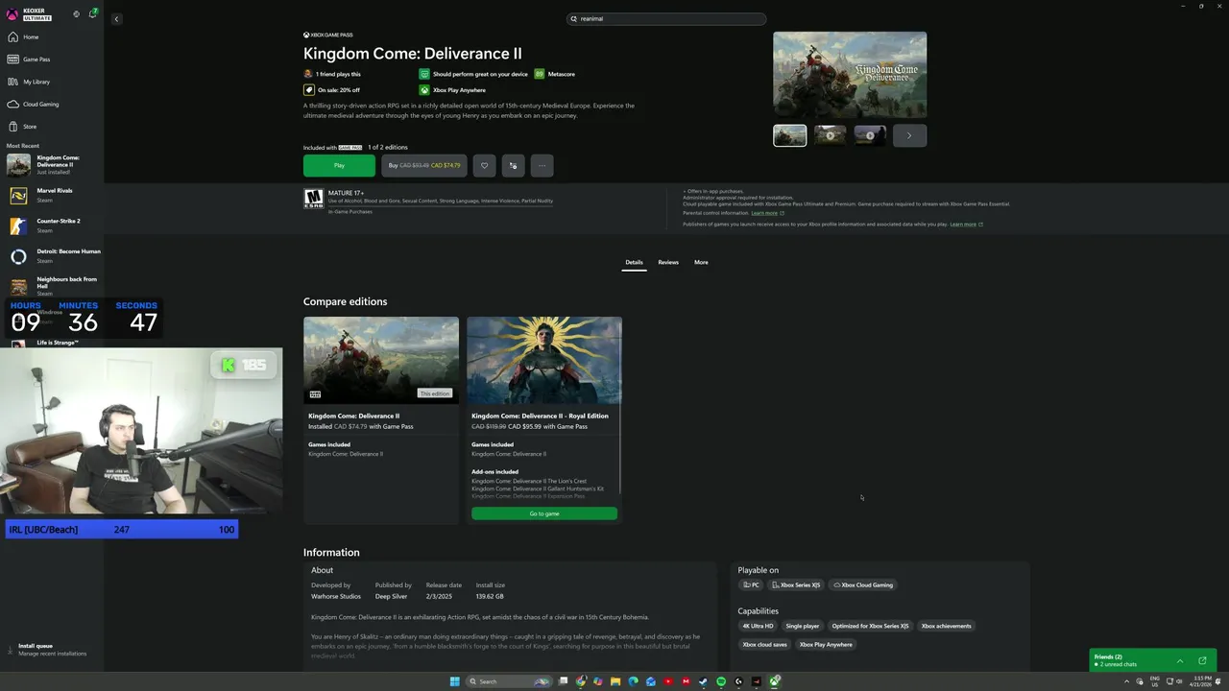Image resolution: width=1229 pixels, height=691 pixels.
Task: Open the Install queue at sidebar bottom
Action: [x=50, y=650]
